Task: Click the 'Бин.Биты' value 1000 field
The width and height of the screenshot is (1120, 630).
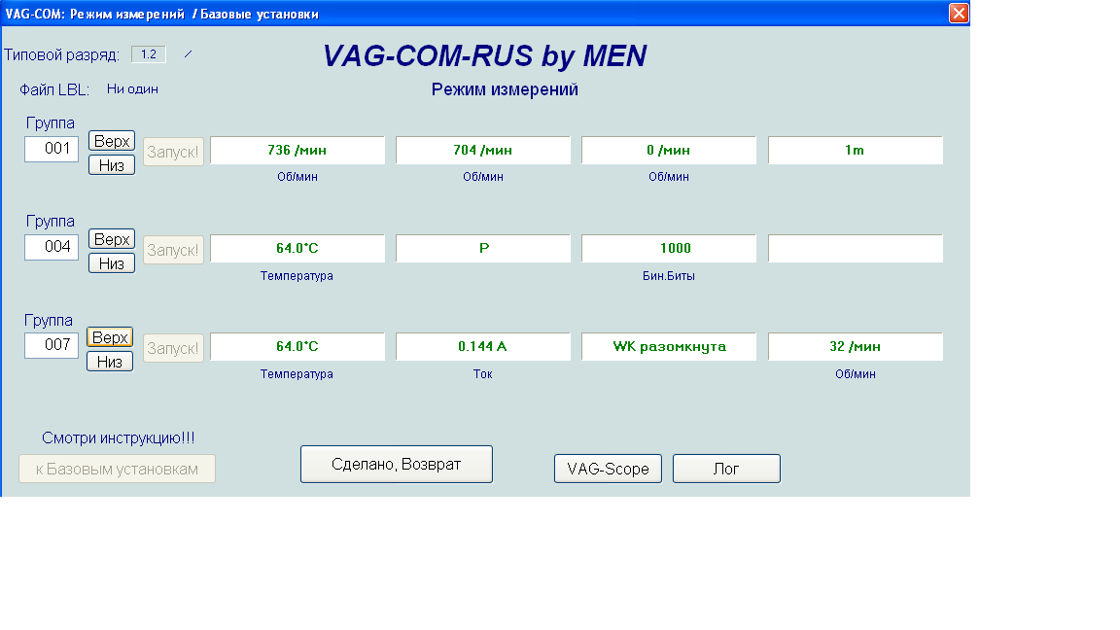Action: 669,249
